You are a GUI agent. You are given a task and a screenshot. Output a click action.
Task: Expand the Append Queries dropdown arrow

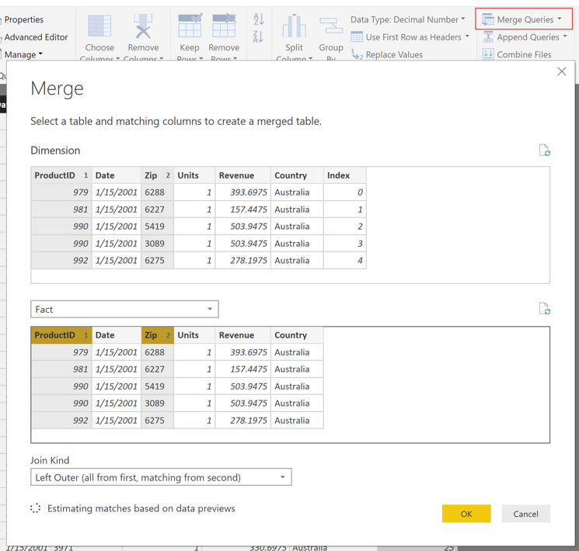click(565, 36)
